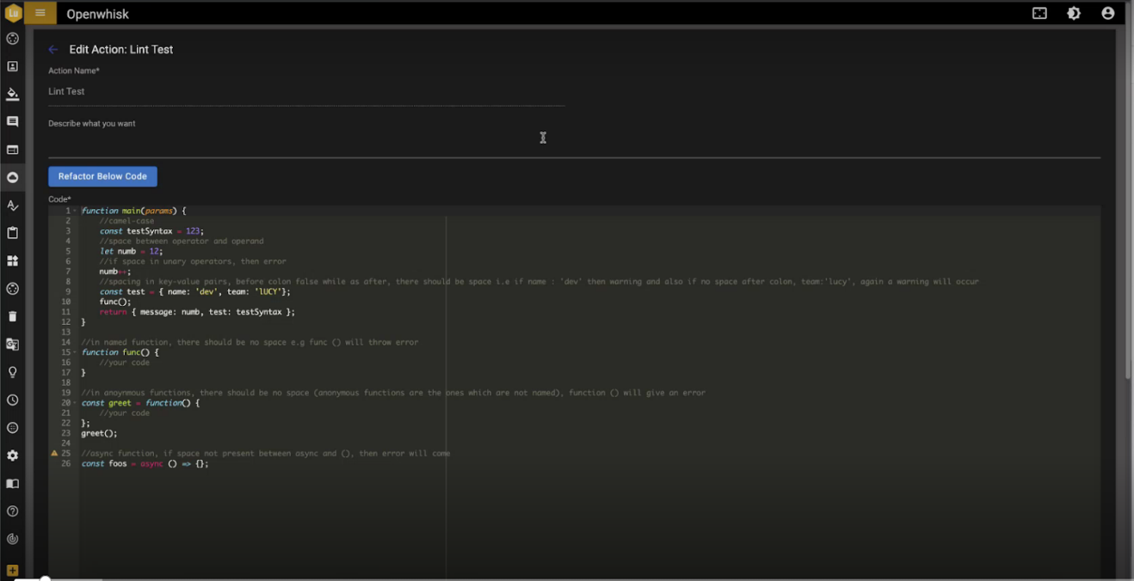The height and width of the screenshot is (581, 1134).
Task: Click the power-style icon near sidebar bottom
Action: (x=13, y=540)
